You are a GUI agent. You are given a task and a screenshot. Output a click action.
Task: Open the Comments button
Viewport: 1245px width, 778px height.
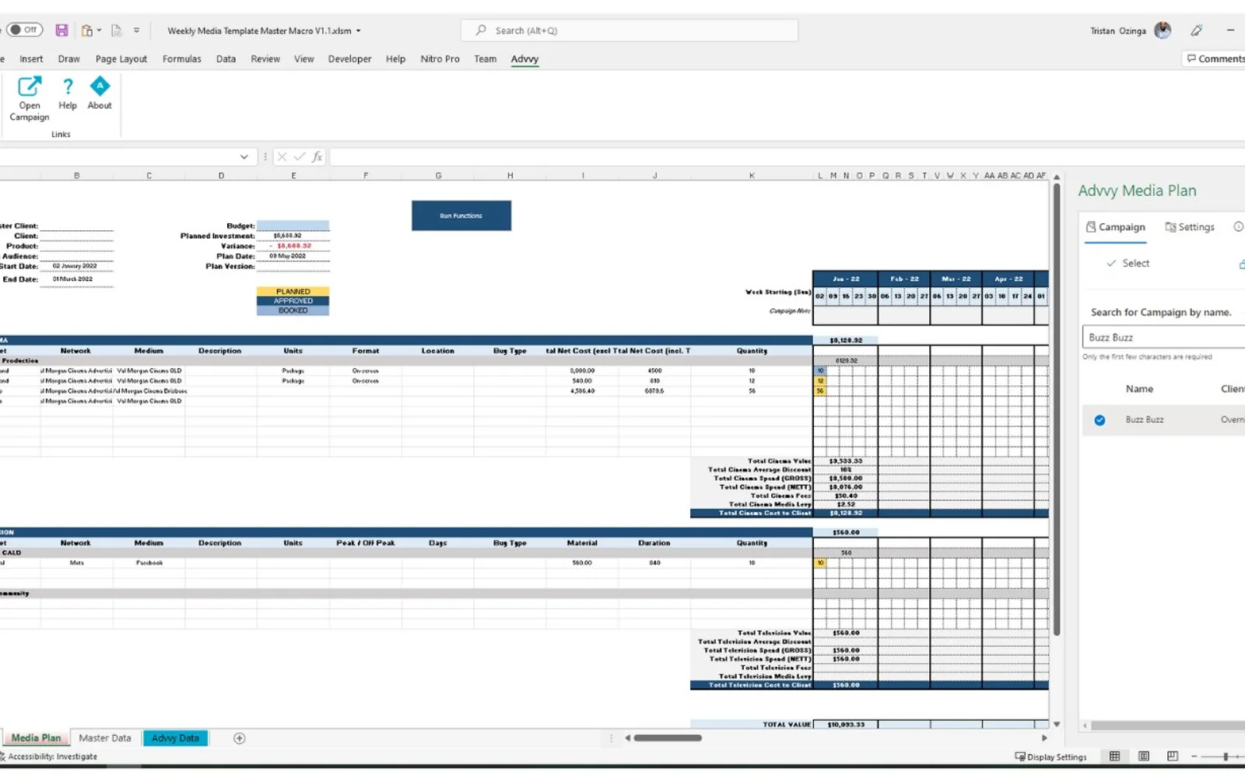coord(1215,59)
